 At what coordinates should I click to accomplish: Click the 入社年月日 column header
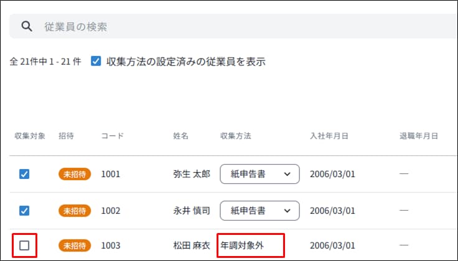(329, 135)
